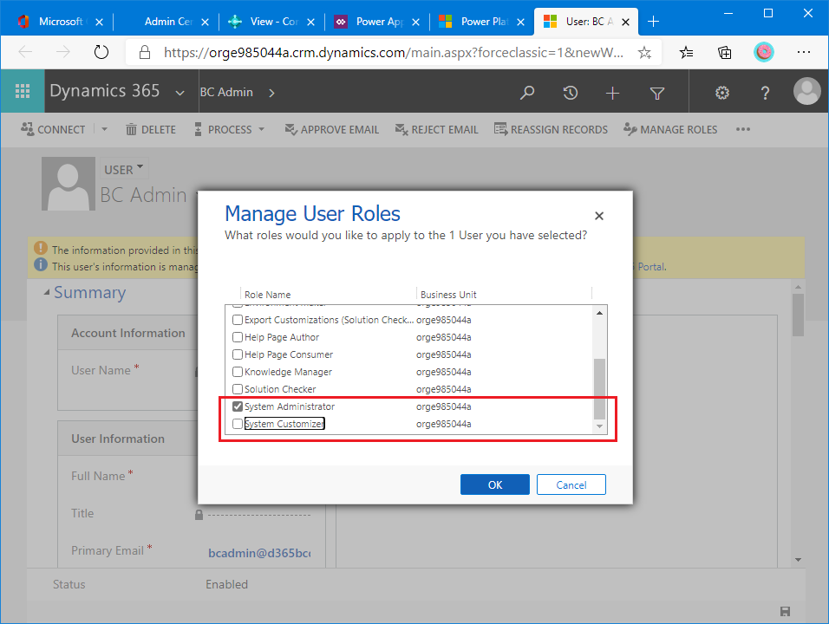
Task: Click the save icon in the status bar
Action: click(x=785, y=611)
